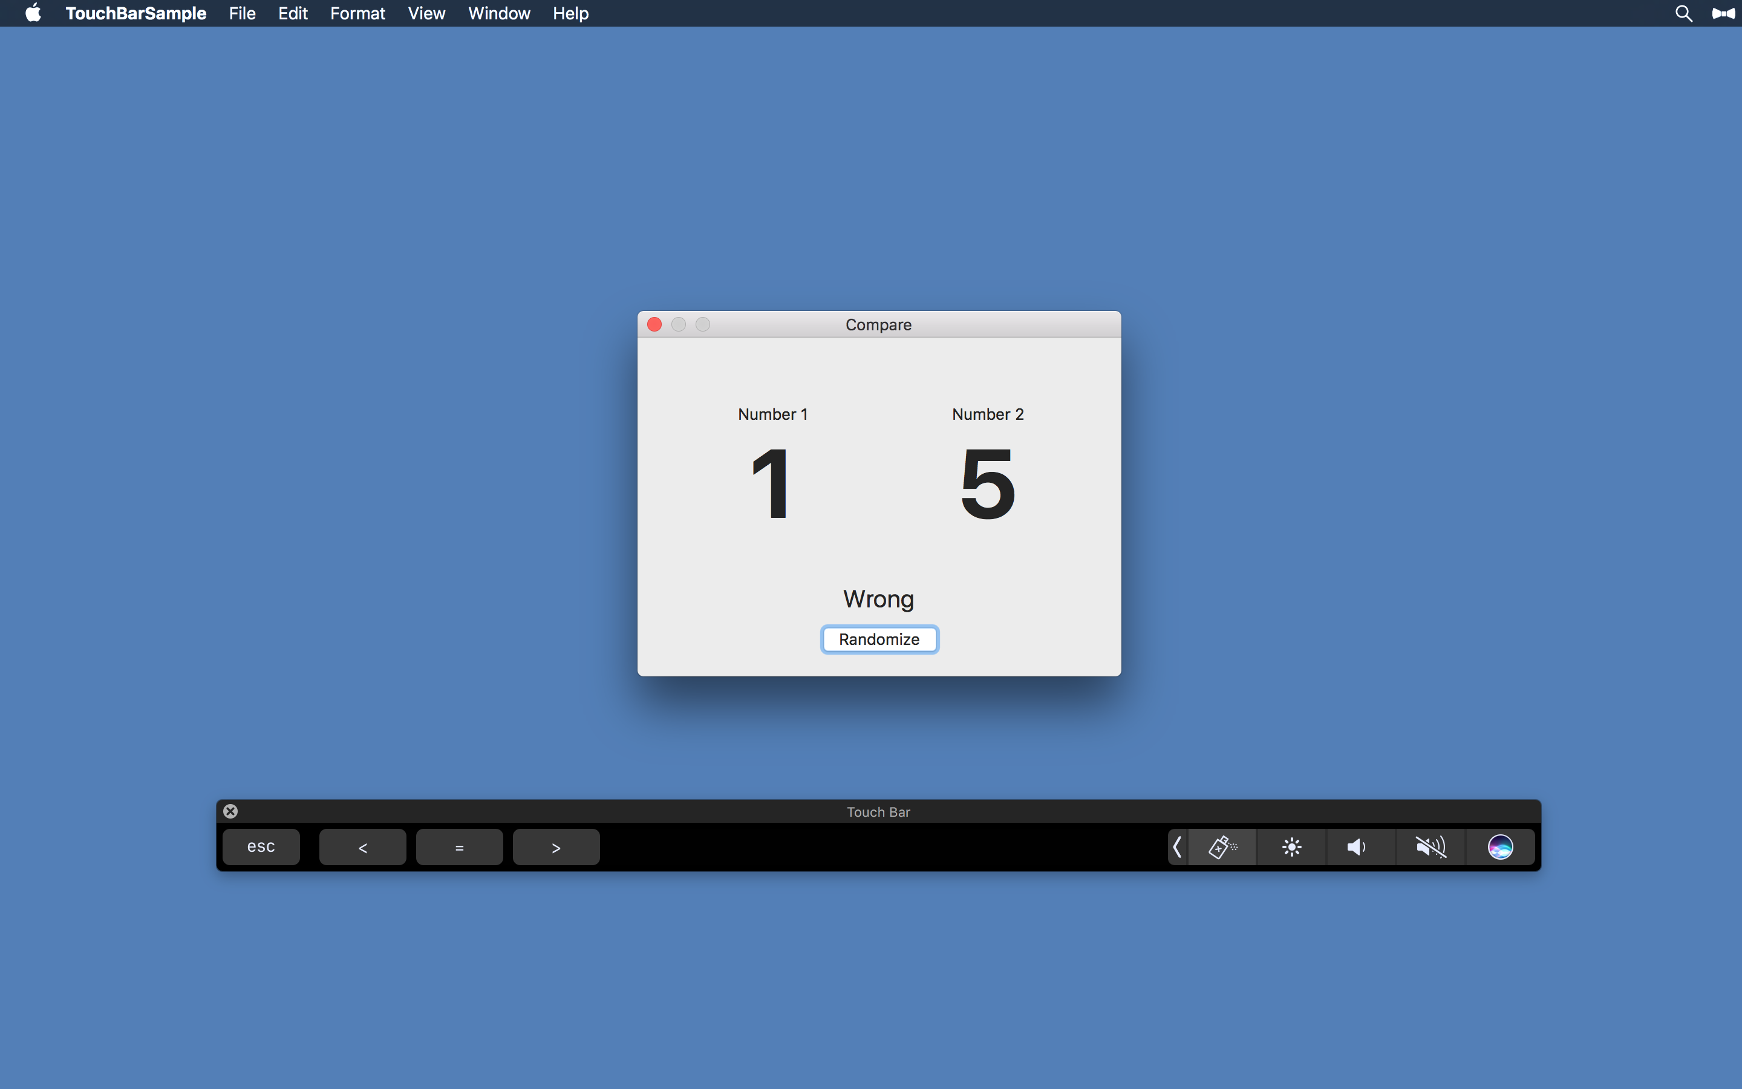The width and height of the screenshot is (1742, 1089).
Task: Expand the Control Strip chevron
Action: [x=1177, y=847]
